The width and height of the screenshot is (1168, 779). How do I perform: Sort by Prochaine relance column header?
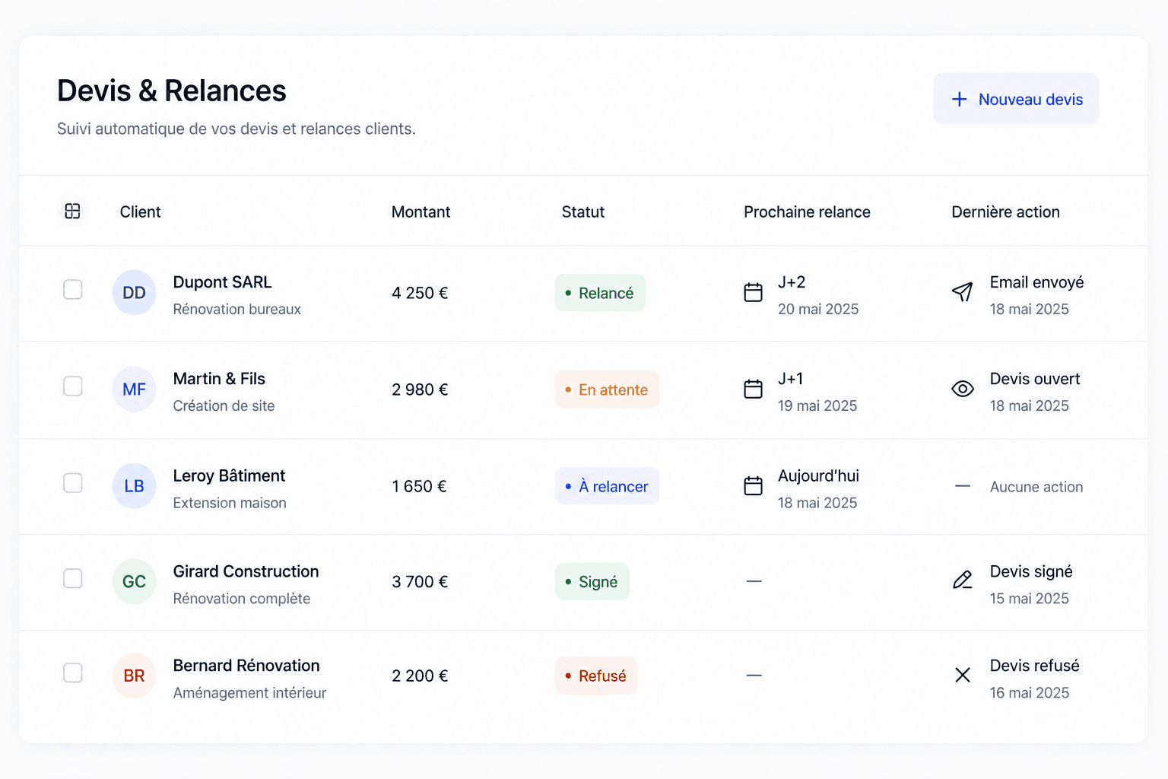(x=807, y=212)
